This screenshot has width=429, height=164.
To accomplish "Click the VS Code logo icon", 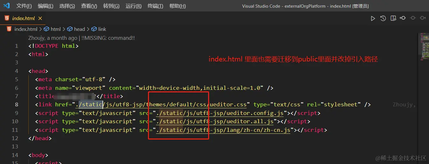I will pos(7,6).
